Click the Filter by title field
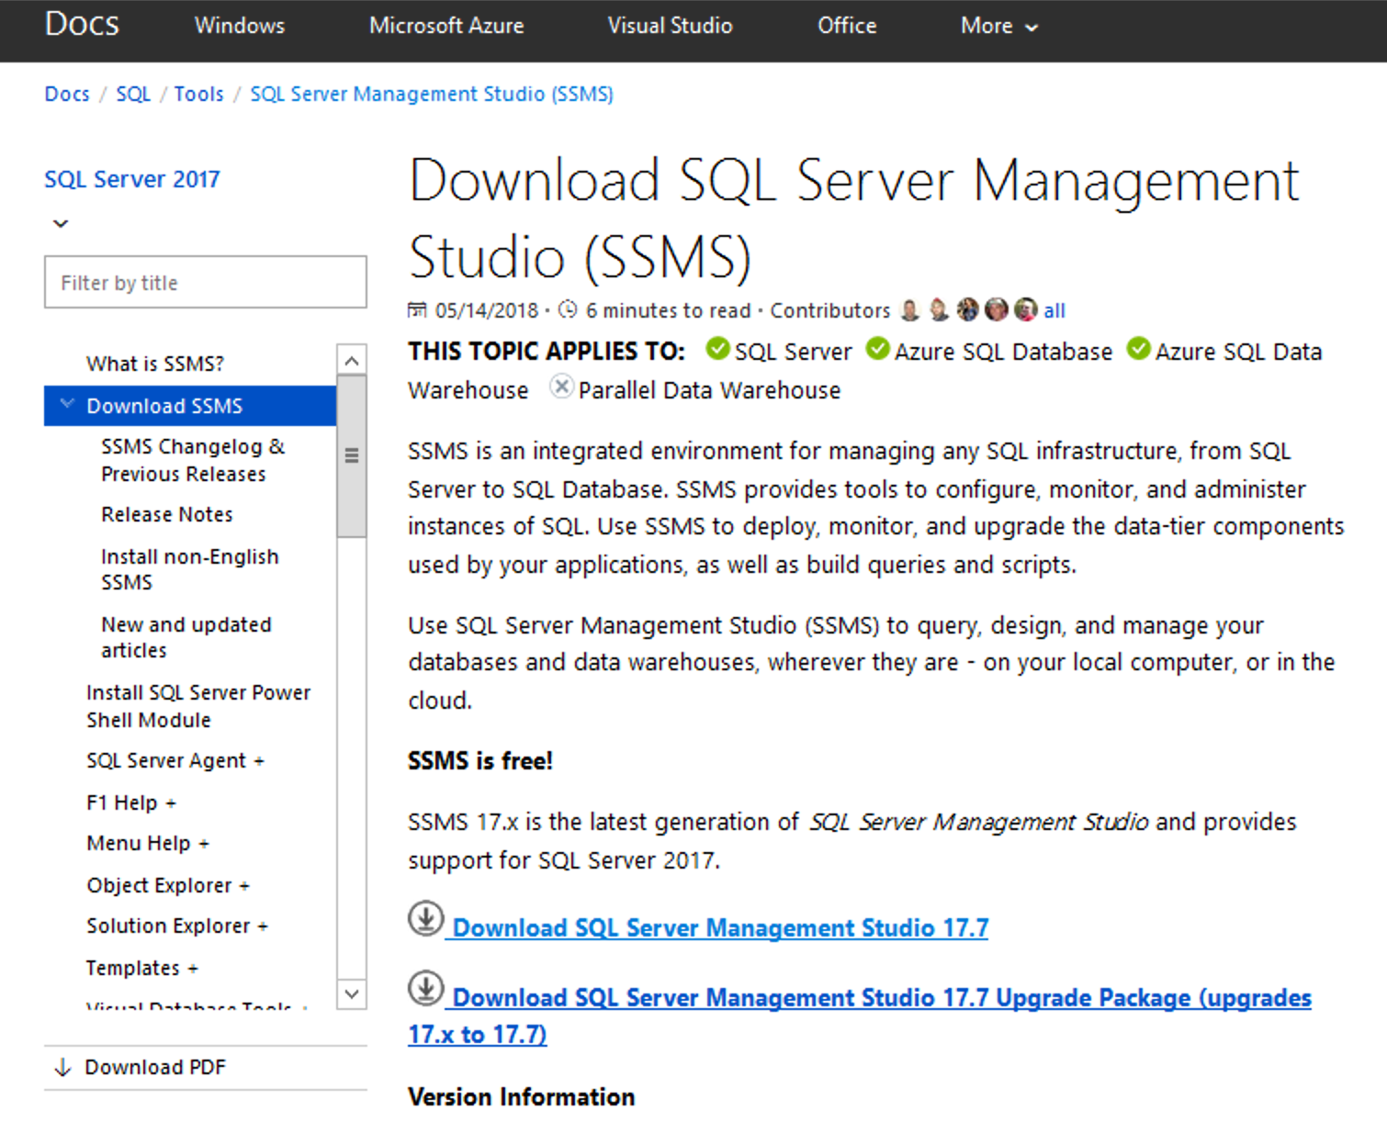 click(x=206, y=282)
